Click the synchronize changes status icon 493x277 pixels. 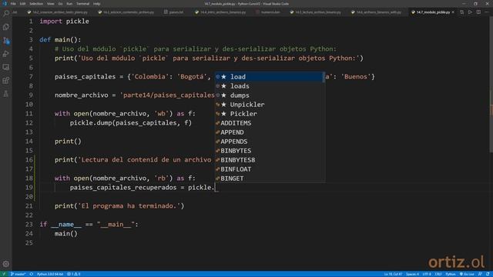32,274
